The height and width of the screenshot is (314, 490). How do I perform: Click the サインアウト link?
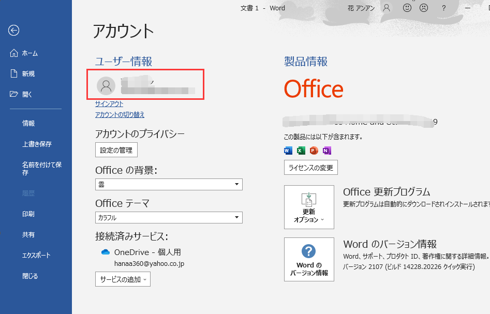click(x=109, y=104)
